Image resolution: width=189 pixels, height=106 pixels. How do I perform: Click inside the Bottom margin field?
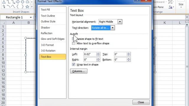click(x=120, y=59)
